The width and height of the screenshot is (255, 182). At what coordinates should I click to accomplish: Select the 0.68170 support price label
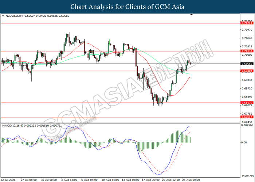[x=247, y=103]
